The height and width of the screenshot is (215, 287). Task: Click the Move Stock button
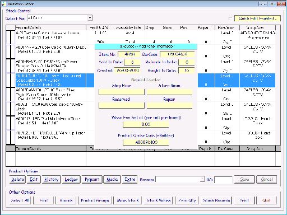(128, 200)
